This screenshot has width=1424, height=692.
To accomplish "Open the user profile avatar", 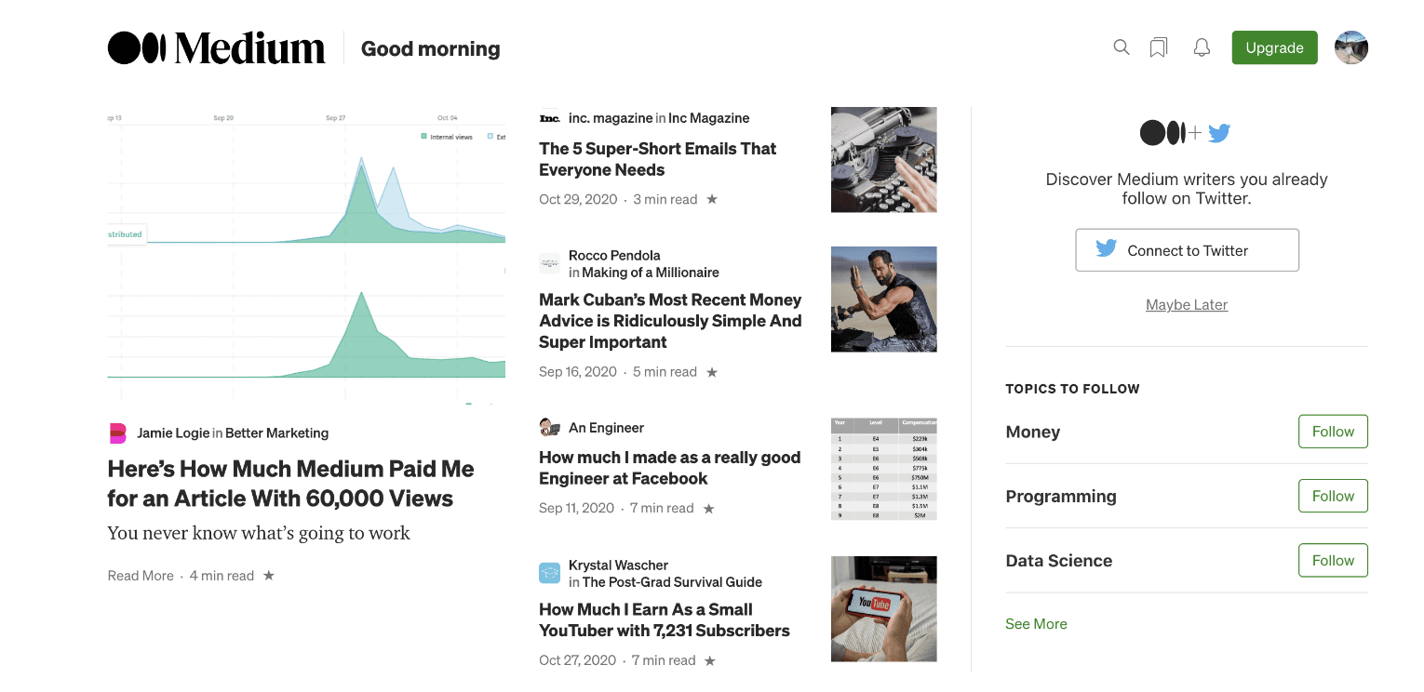I will (1351, 47).
